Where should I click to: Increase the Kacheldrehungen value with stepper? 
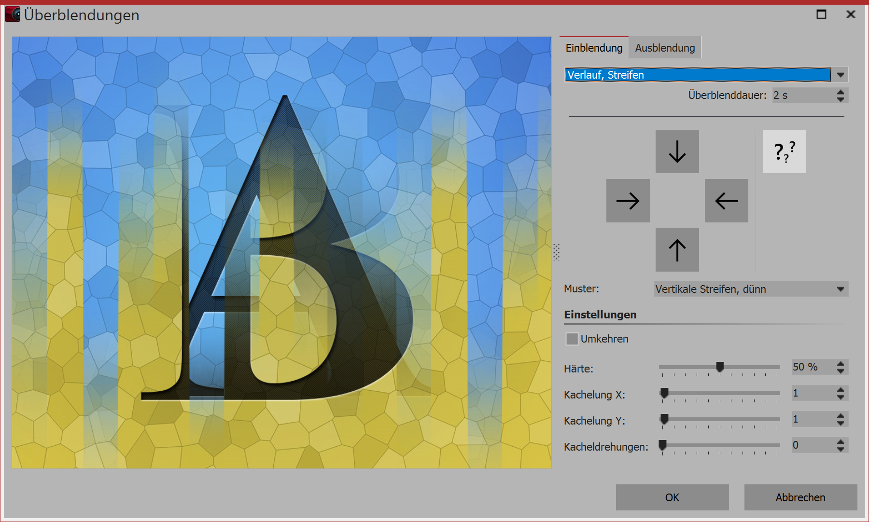click(x=841, y=441)
